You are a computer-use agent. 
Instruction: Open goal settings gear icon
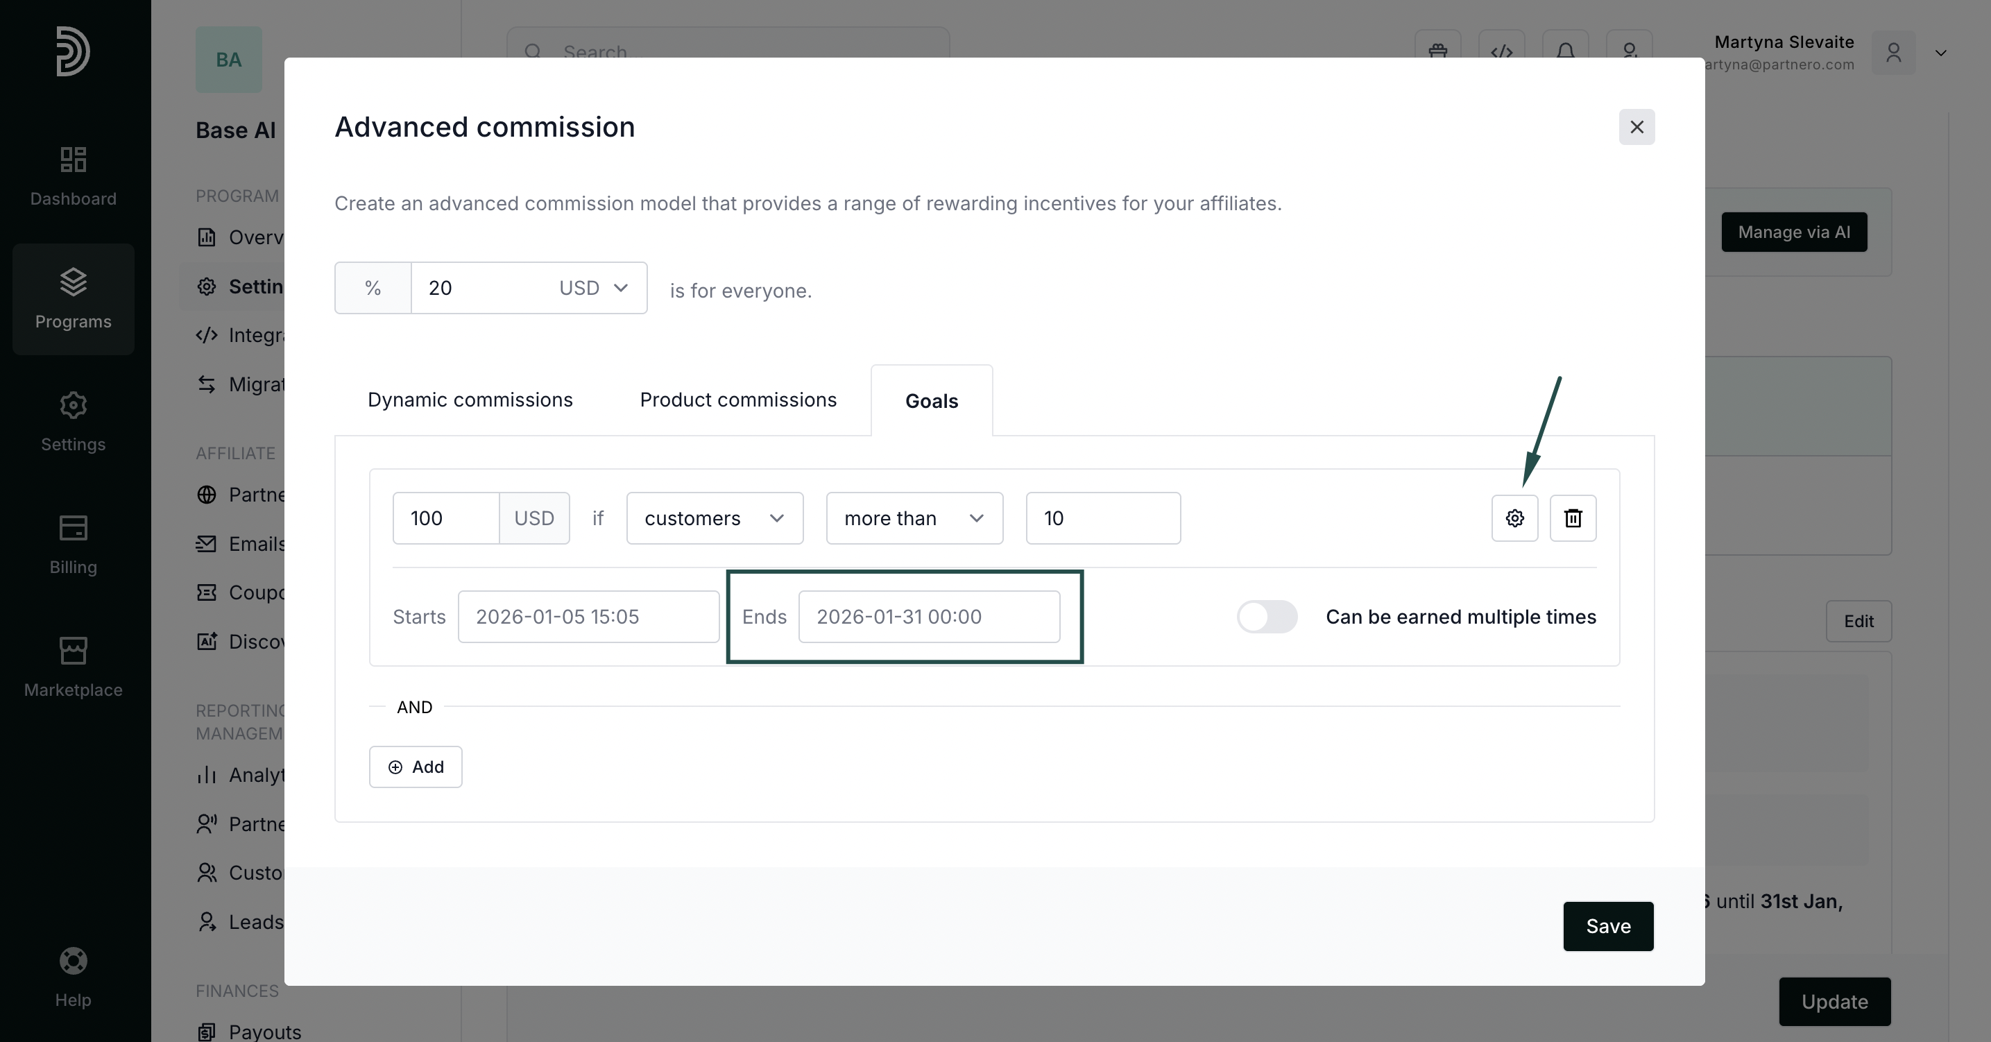1514,518
